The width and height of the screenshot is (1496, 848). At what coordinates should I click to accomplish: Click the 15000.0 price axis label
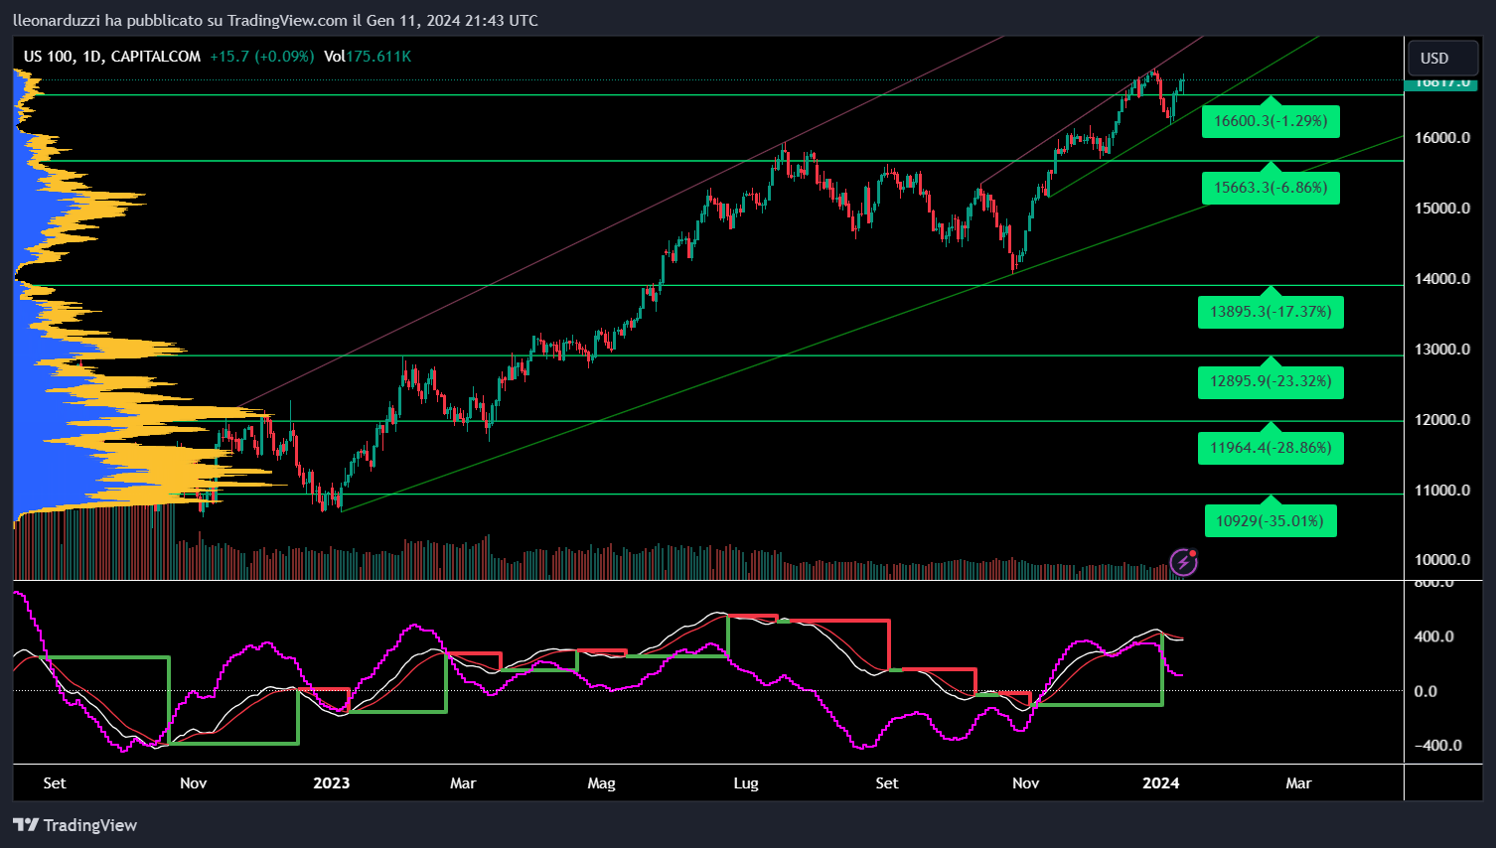1442,209
